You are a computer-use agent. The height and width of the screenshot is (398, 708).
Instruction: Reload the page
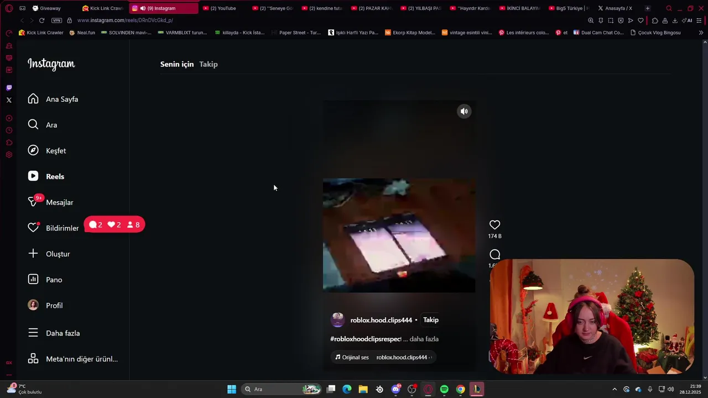point(41,20)
